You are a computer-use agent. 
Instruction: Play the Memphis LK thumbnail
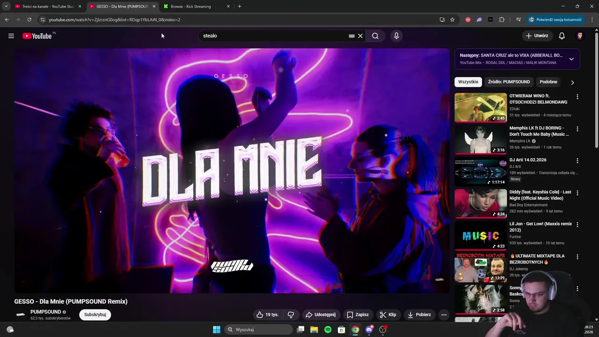coord(481,139)
